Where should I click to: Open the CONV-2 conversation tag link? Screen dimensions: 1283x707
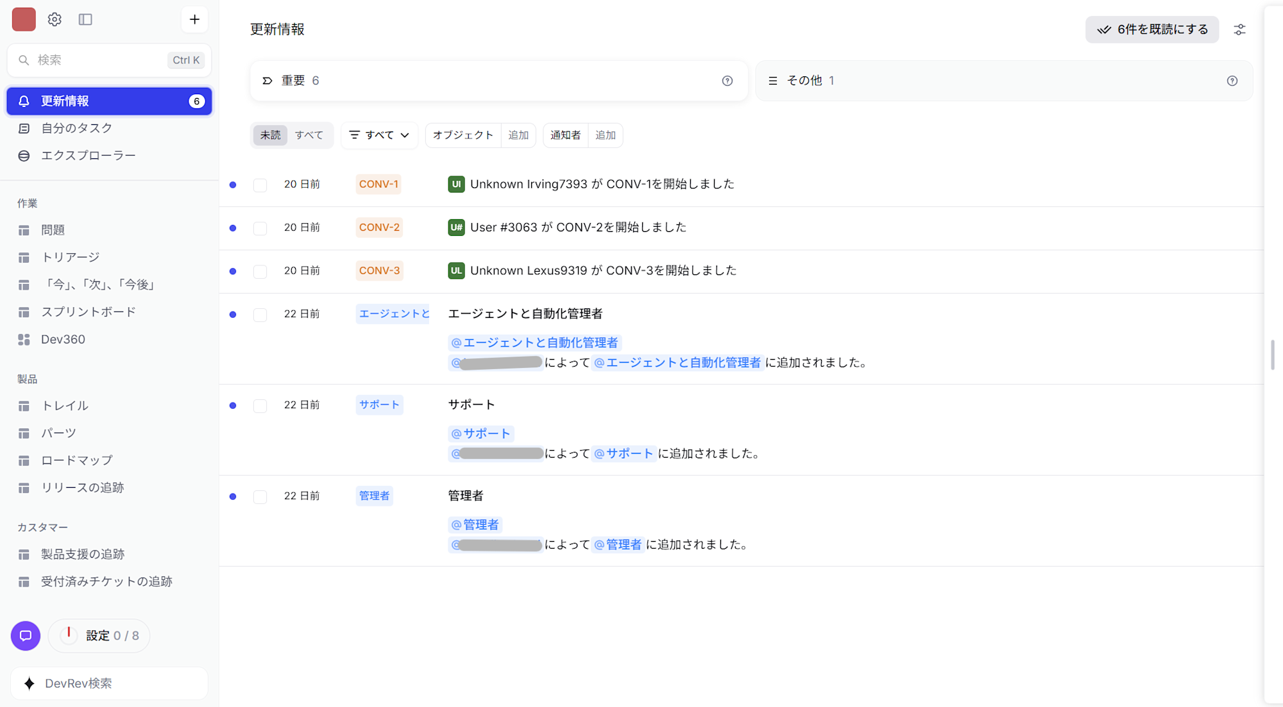pos(378,227)
